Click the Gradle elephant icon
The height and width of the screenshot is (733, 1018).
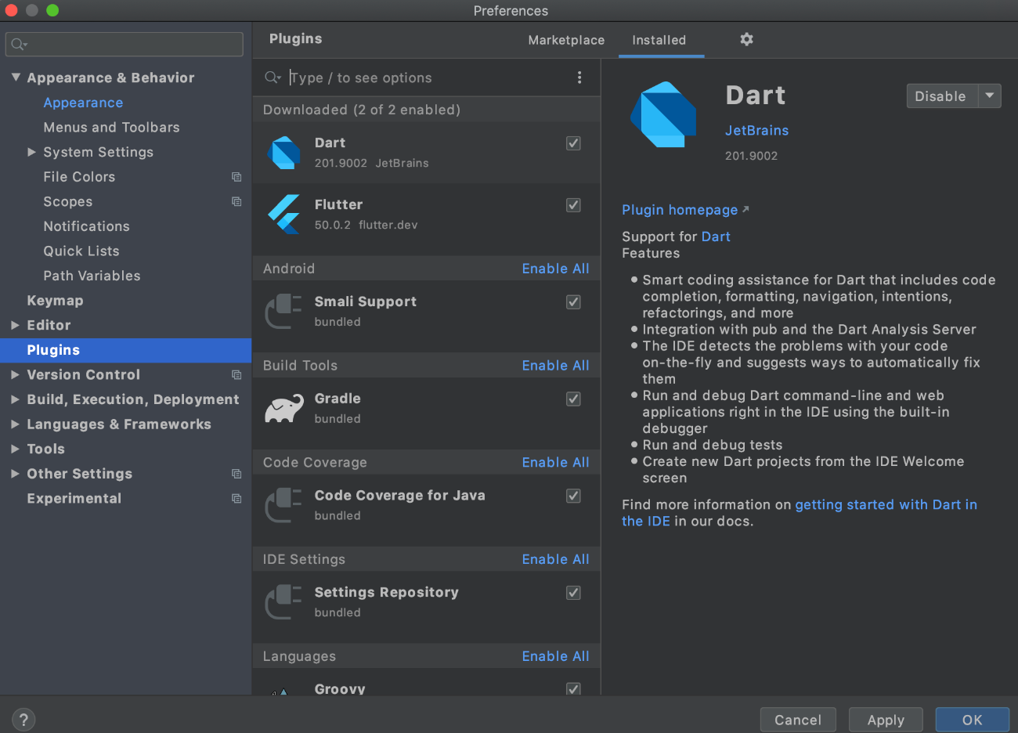pos(284,408)
